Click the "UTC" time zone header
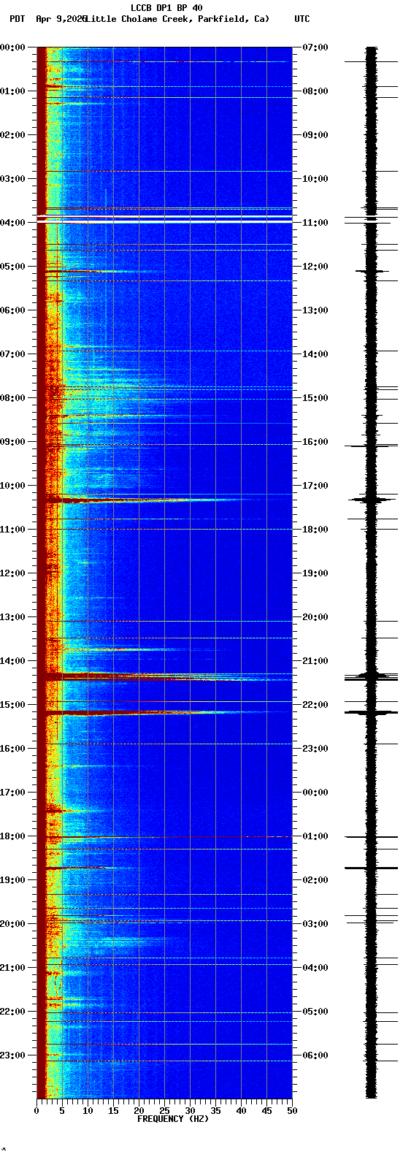Screen dimensions: 403x1157 click(302, 19)
